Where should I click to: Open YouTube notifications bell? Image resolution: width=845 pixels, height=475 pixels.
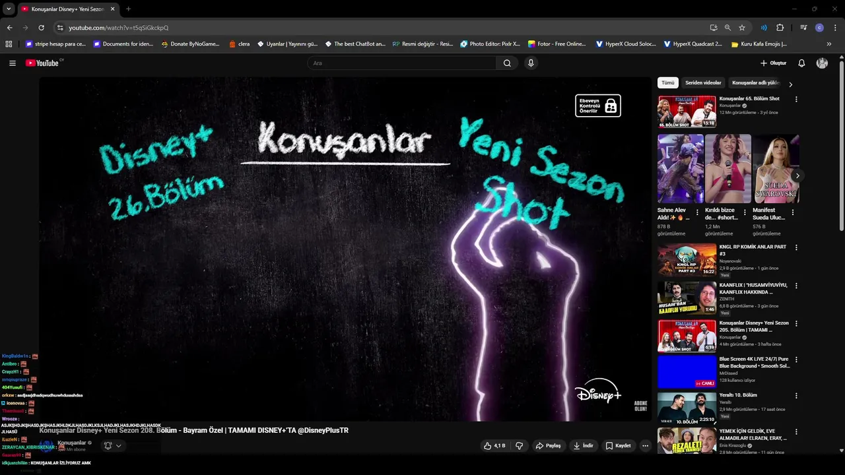pos(801,63)
